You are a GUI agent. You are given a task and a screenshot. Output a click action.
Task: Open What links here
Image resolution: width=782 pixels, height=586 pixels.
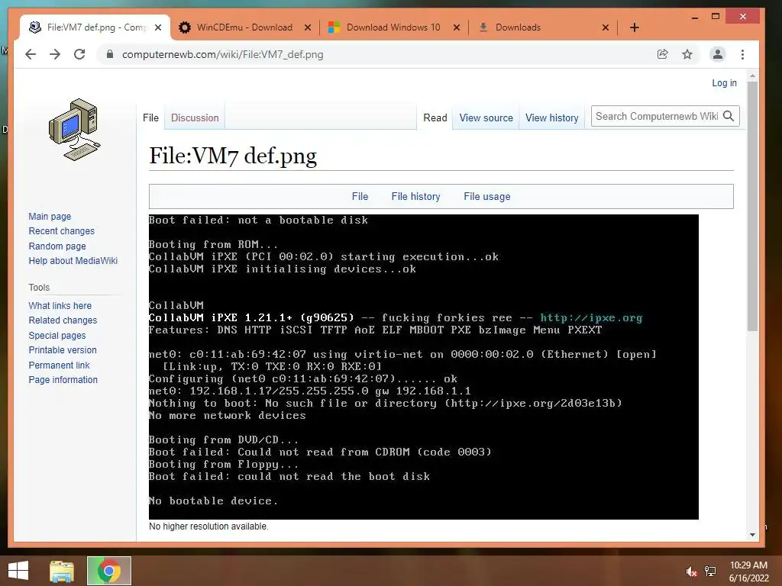click(x=60, y=305)
